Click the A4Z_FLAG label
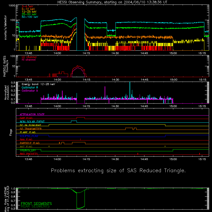The height and width of the screenshot is (212, 212). pyautogui.click(x=26, y=147)
